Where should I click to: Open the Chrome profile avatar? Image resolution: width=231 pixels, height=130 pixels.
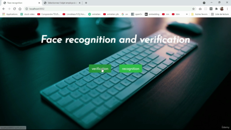click(222, 9)
